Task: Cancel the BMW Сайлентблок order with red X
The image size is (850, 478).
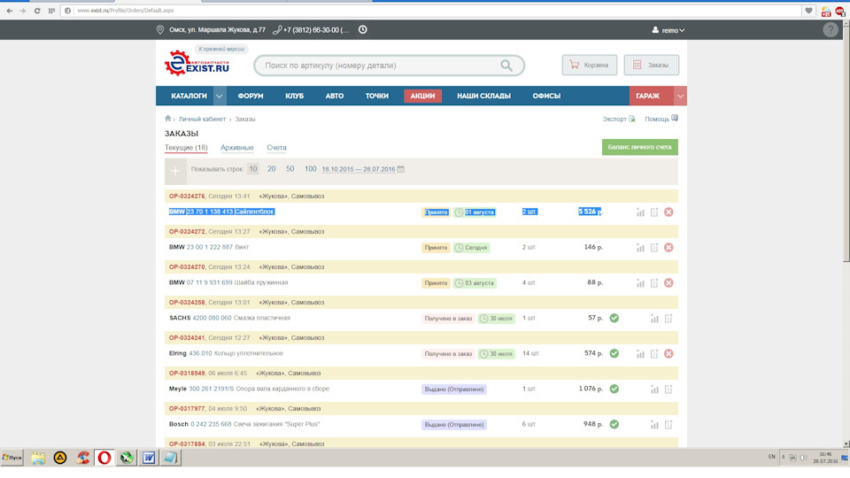Action: pos(668,212)
